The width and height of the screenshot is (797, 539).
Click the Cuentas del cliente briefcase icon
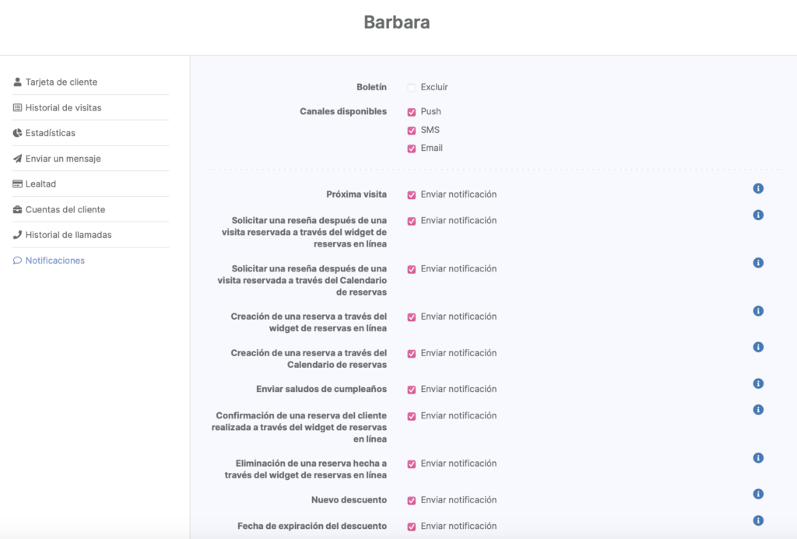coord(17,210)
